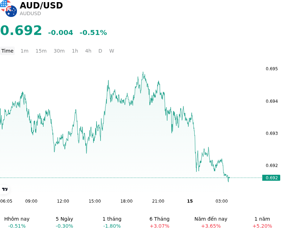
Task: Click the TradingView logo icon
Action: click(x=5, y=189)
